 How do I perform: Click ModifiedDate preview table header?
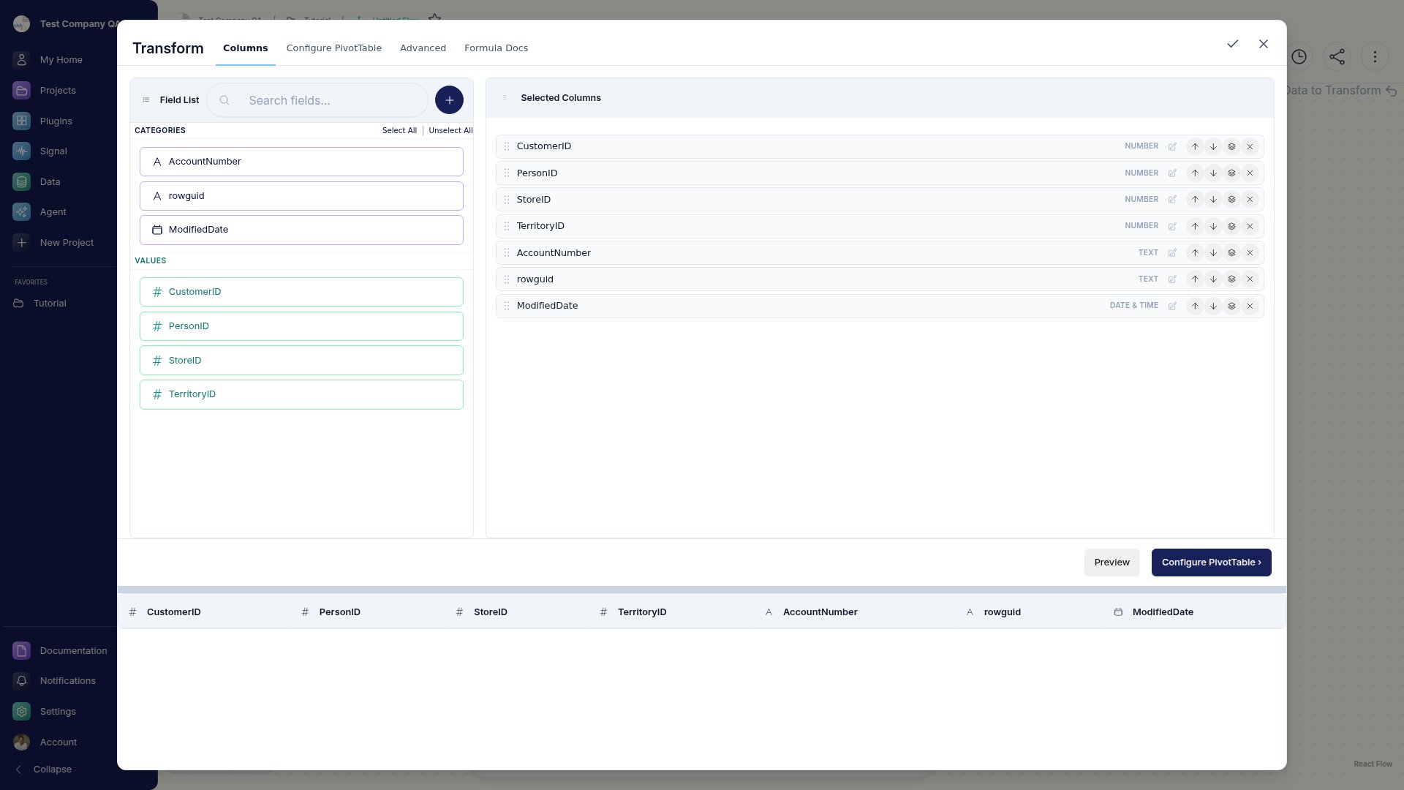coord(1163,612)
